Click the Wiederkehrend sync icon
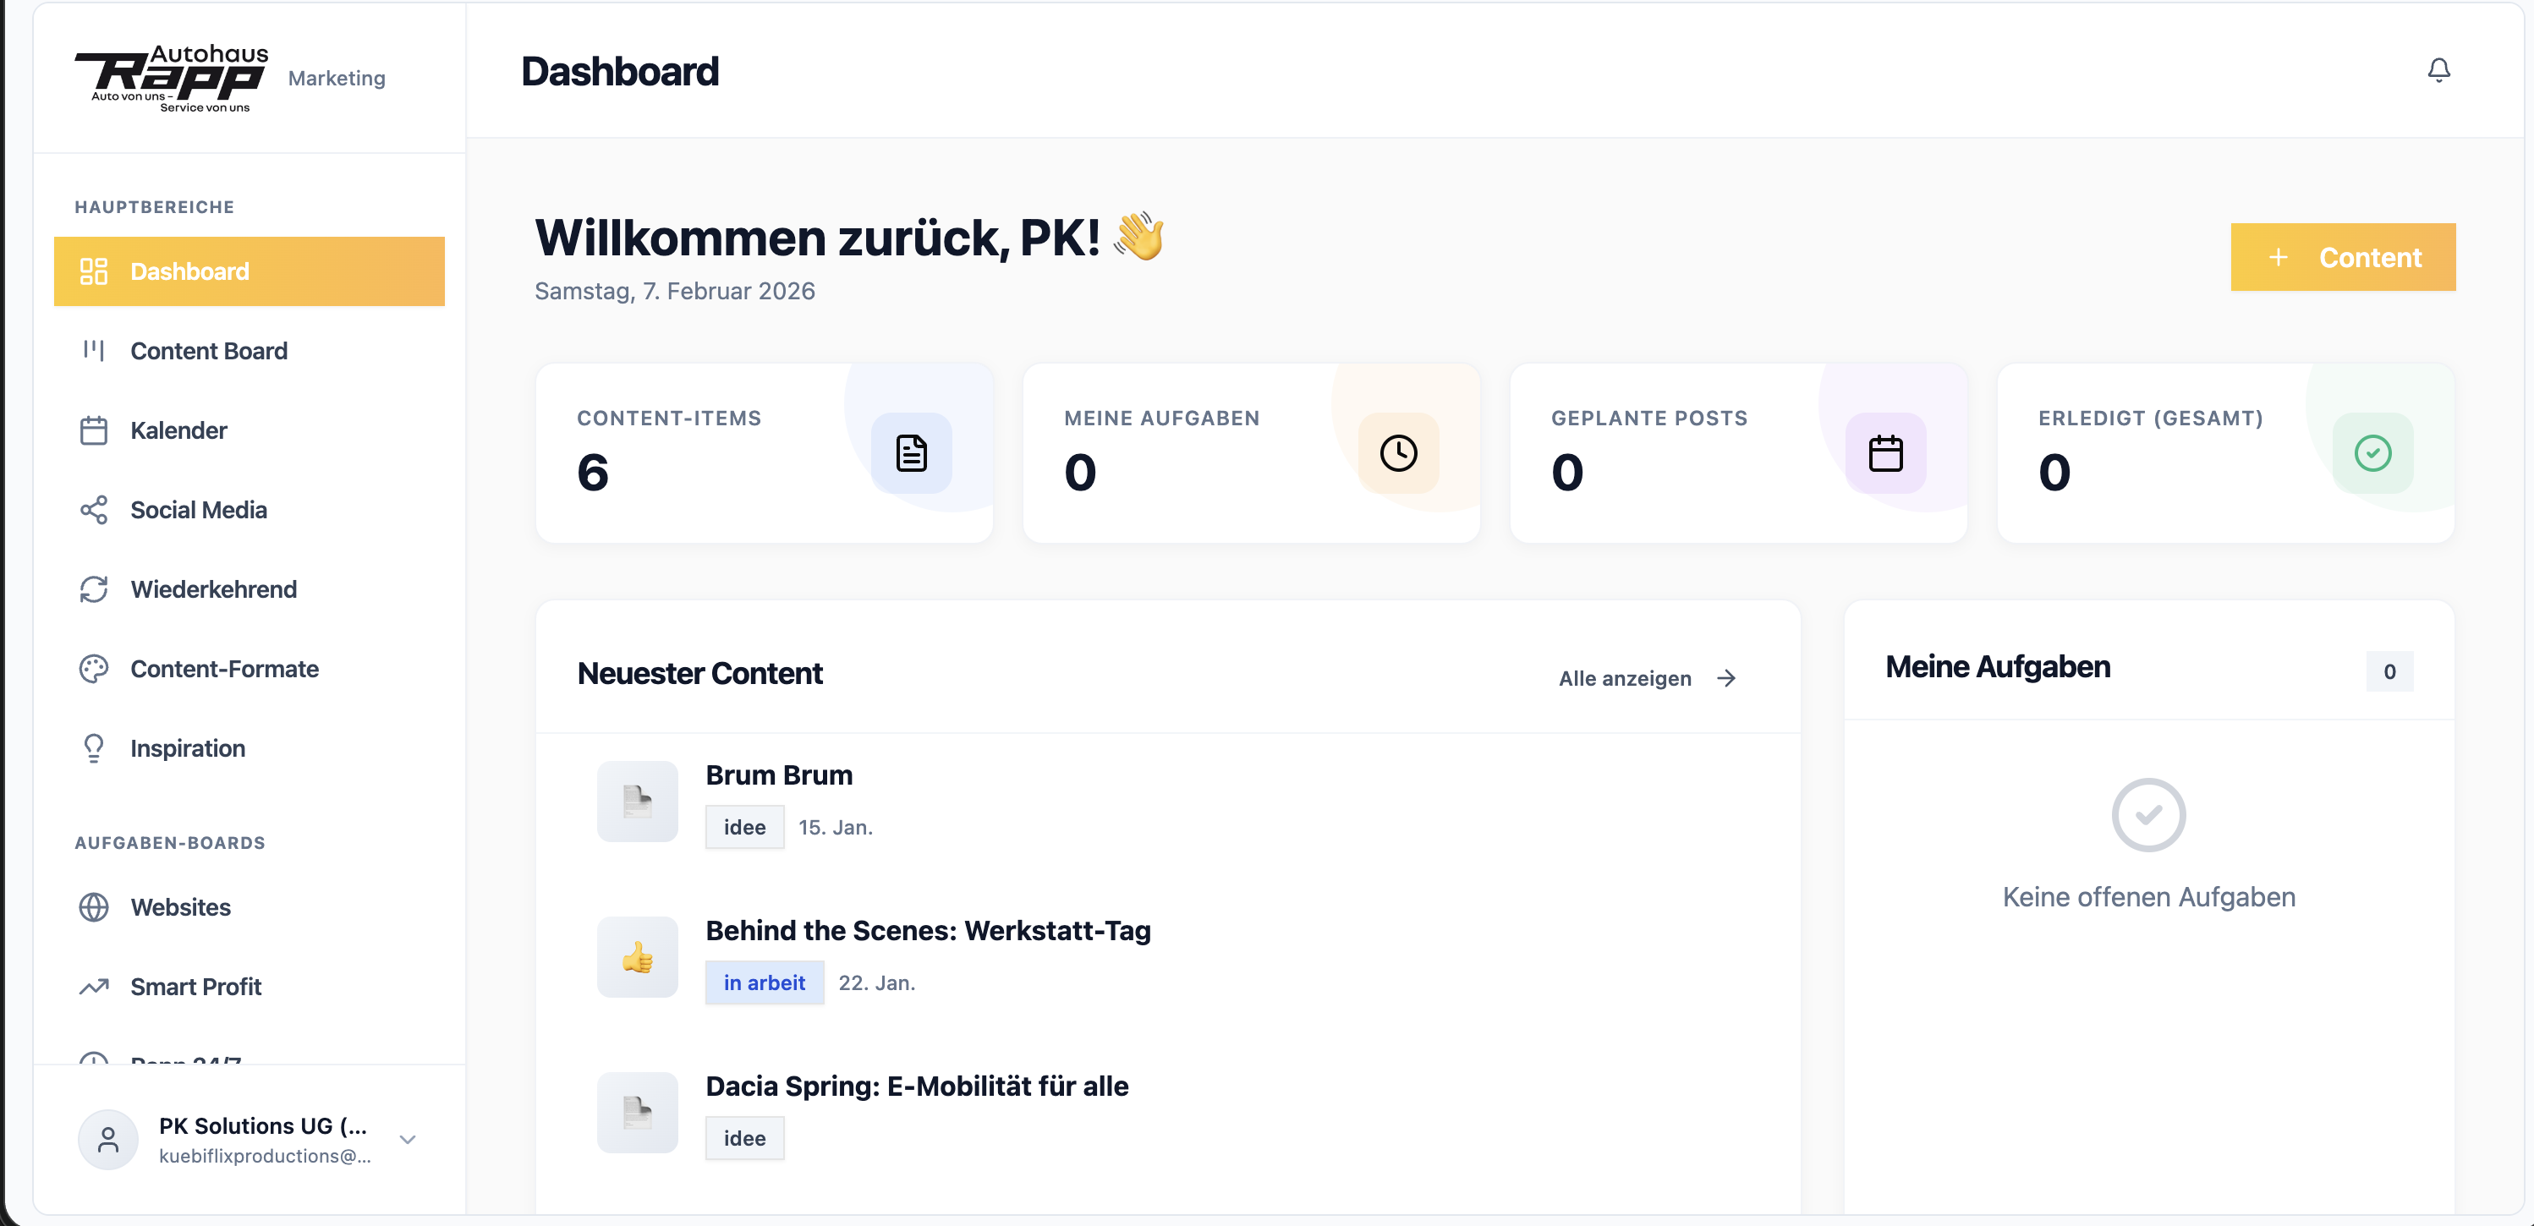This screenshot has height=1226, width=2534. coord(93,588)
